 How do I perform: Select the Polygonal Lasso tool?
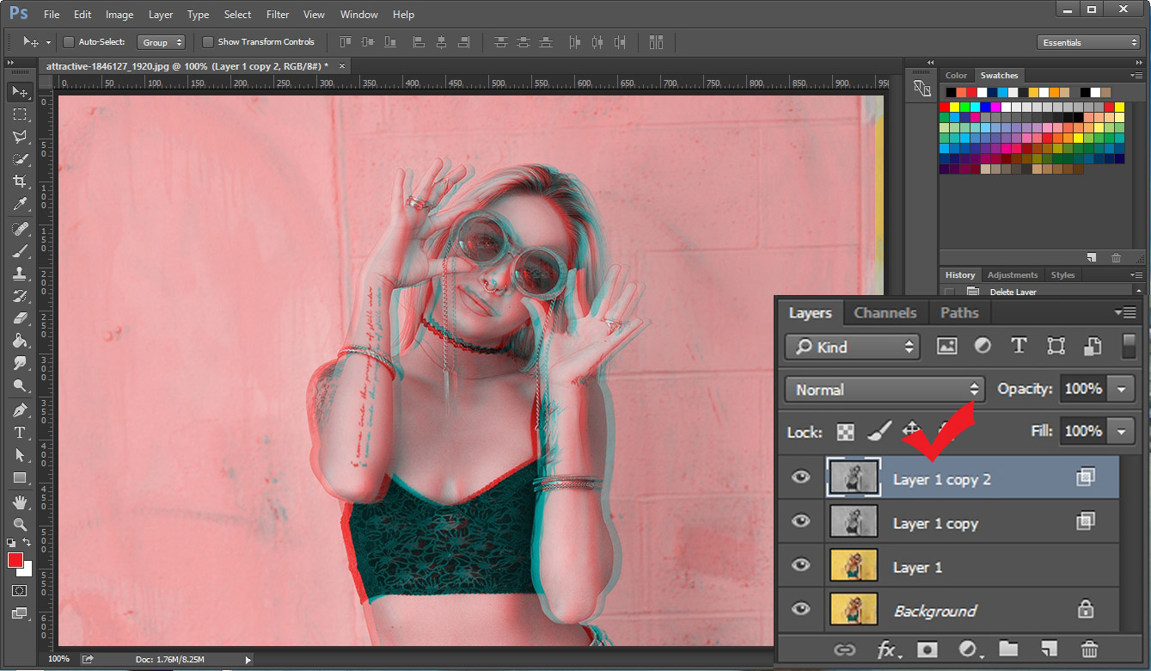pos(20,136)
